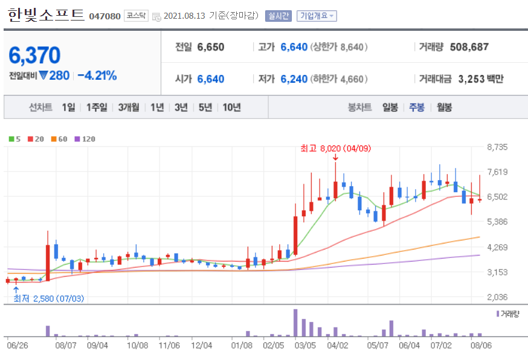Click the calendar icon before the date
This screenshot has width=528, height=357.
pyautogui.click(x=156, y=16)
